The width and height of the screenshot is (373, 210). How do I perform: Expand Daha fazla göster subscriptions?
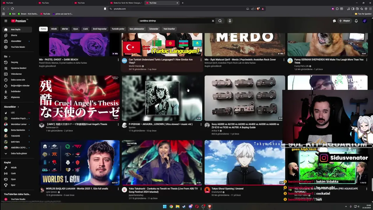click(17, 153)
